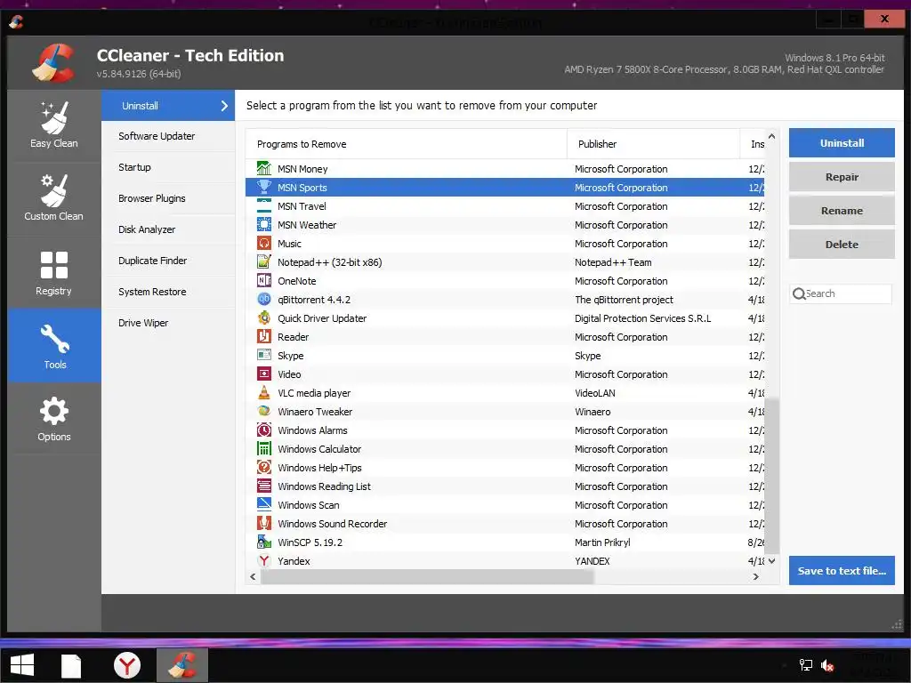The image size is (911, 683).
Task: Click publisher Martin Prikryl
Action: click(x=602, y=542)
